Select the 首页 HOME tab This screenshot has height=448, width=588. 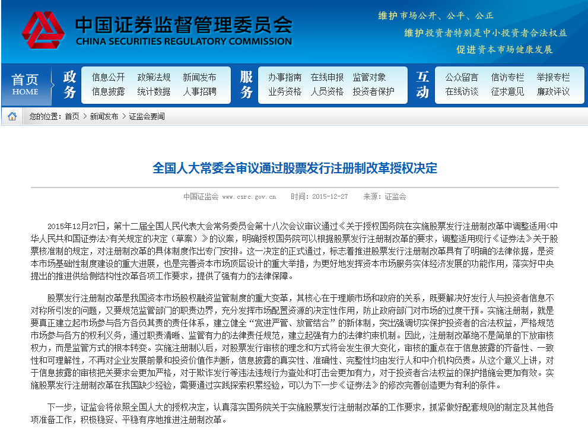[x=25, y=83]
